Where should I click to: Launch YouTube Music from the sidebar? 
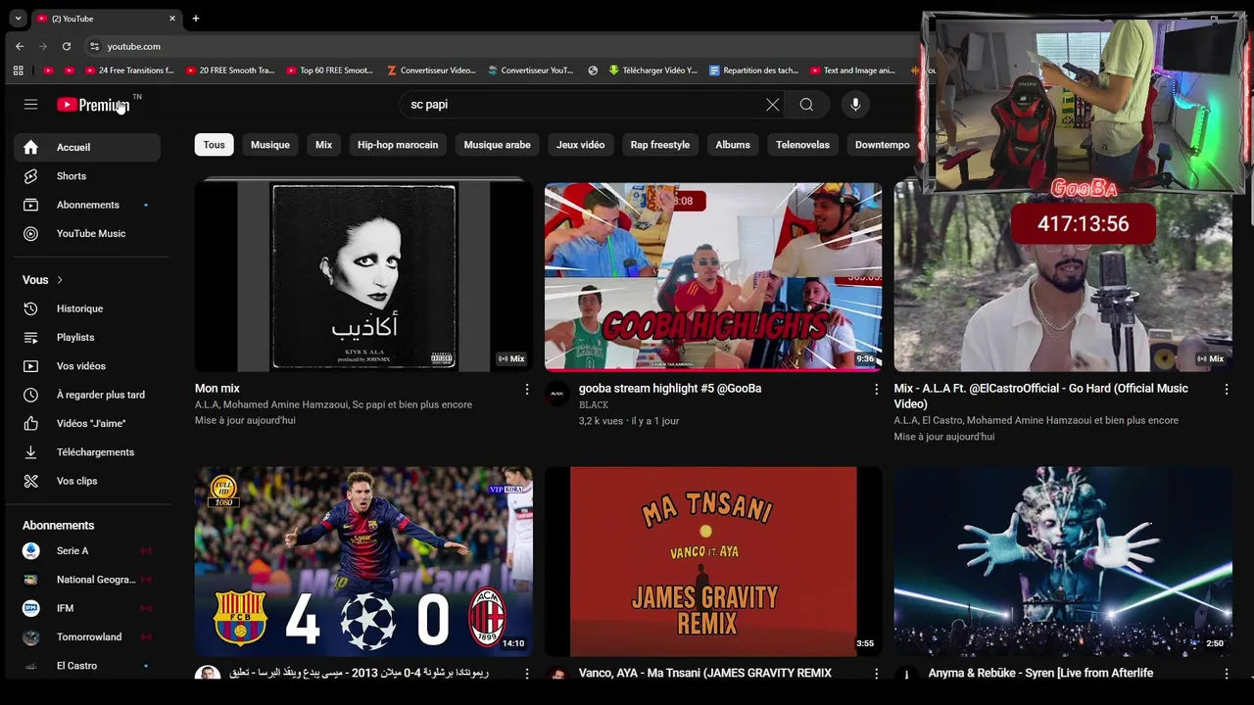(87, 233)
